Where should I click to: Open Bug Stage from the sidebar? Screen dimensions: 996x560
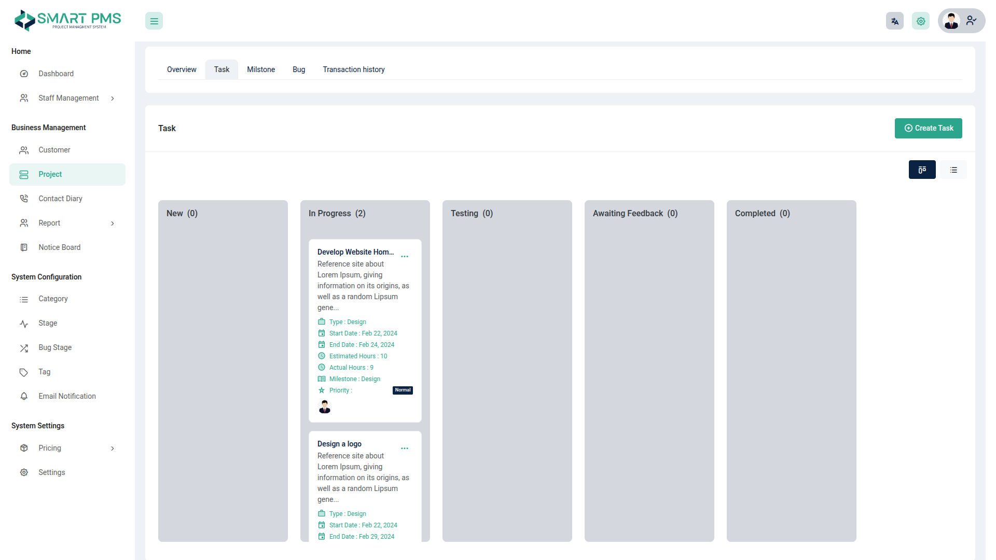pos(55,347)
